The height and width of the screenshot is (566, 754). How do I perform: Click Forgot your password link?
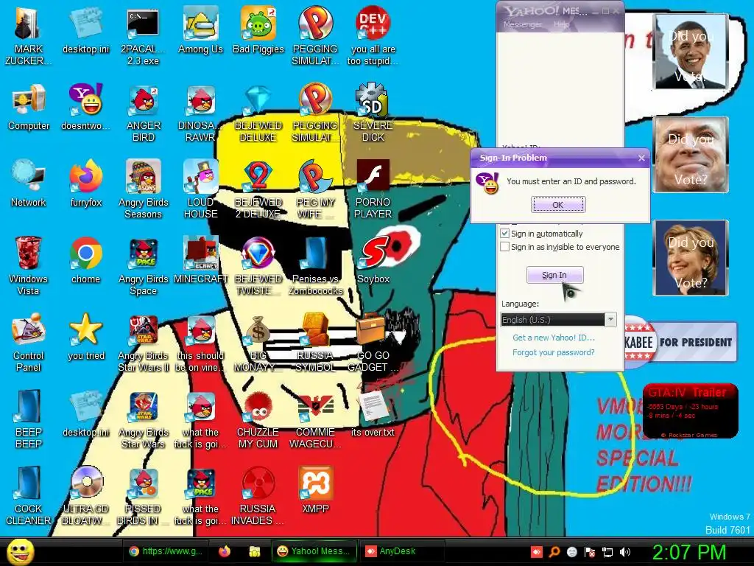point(554,352)
